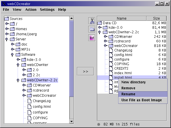Collapse the Server node
Viewport: 171px width, 128px height.
click(x=7, y=39)
